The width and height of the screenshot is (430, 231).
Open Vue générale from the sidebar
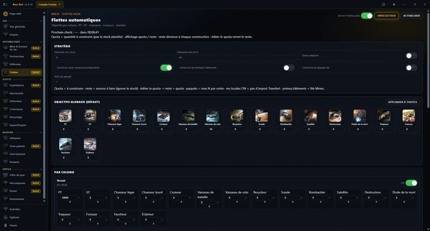coord(22,27)
